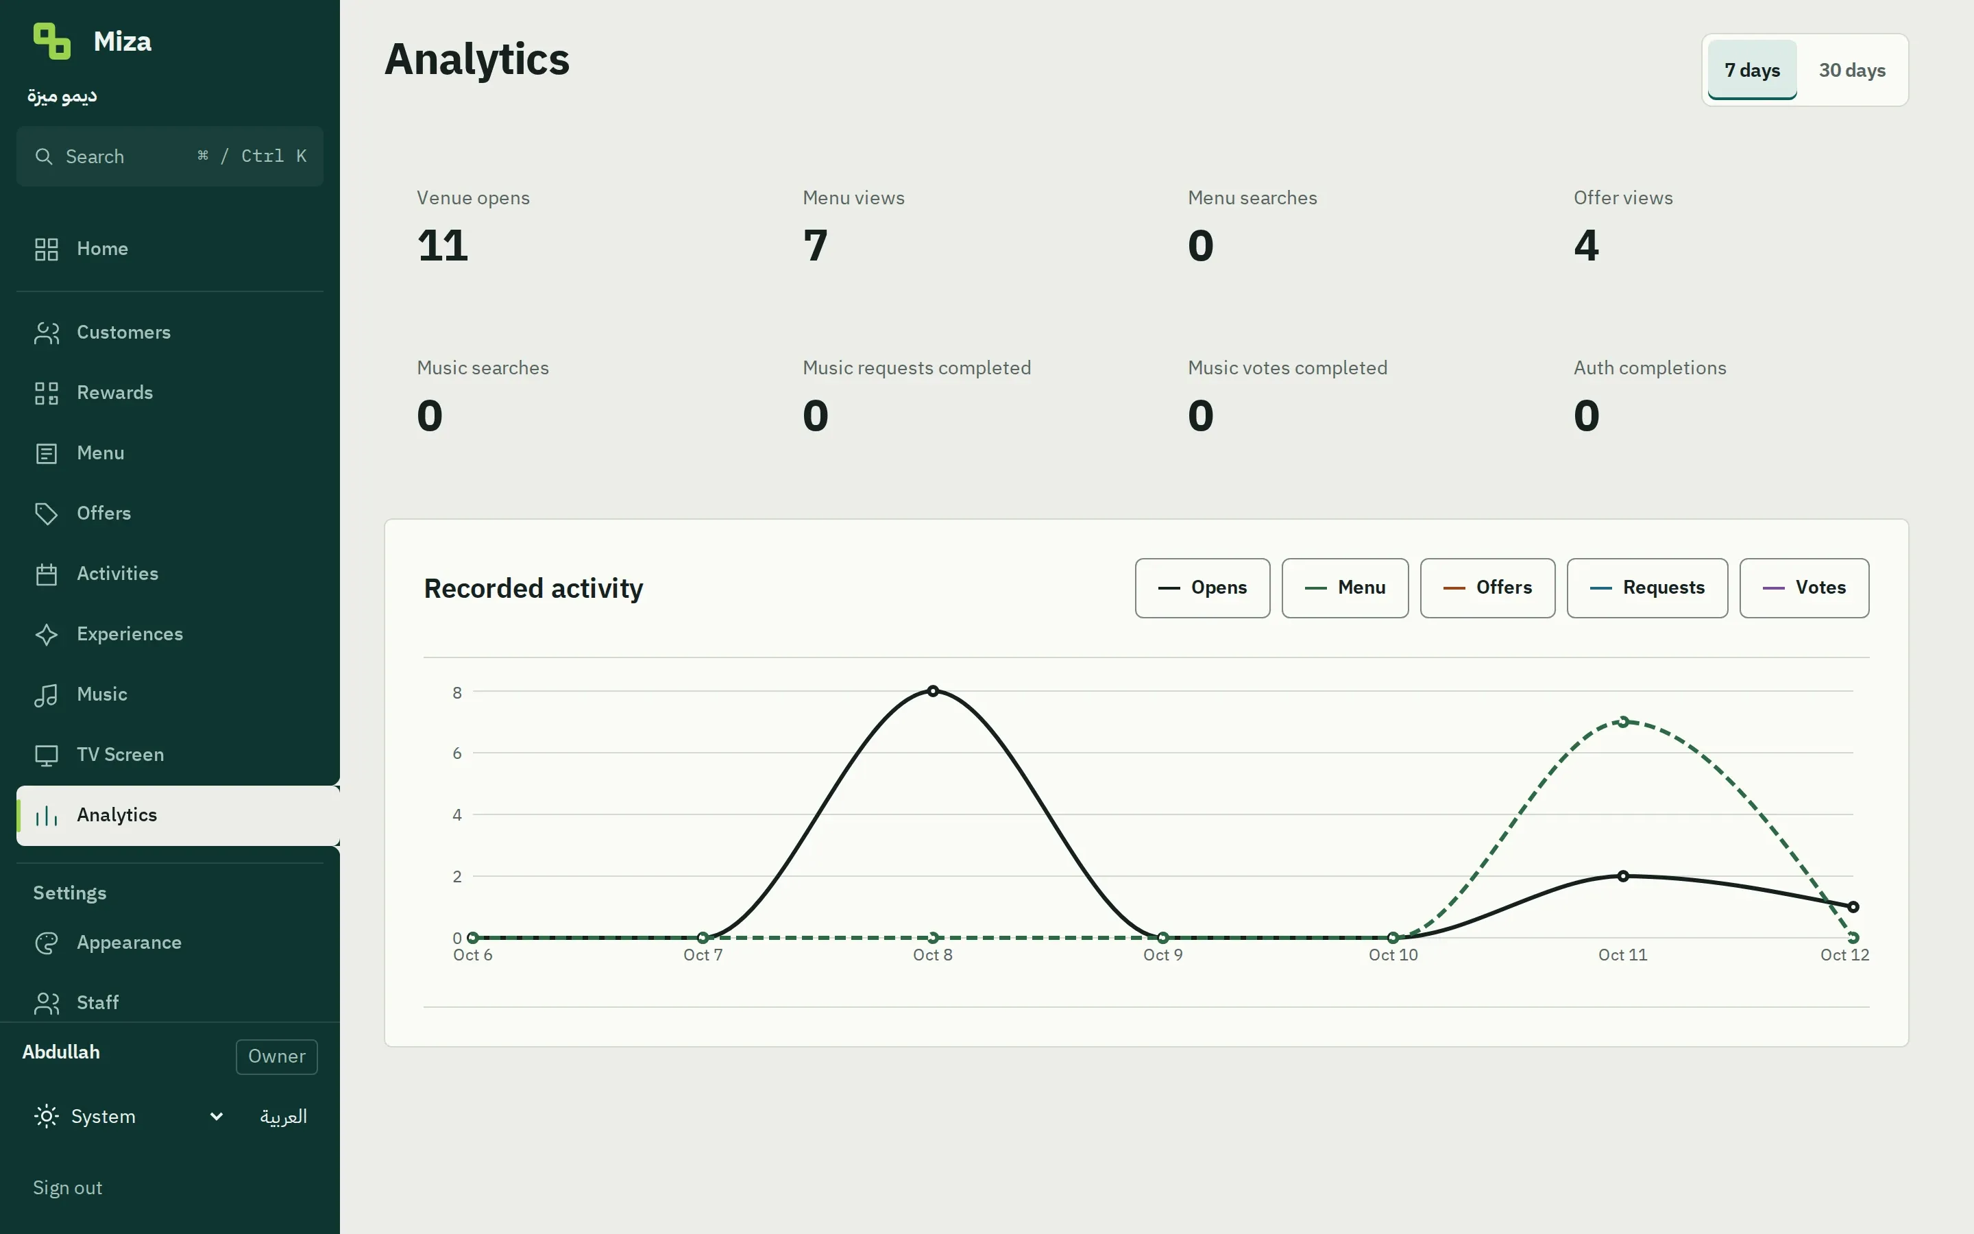1974x1234 pixels.
Task: Expand the System theme dropdown
Action: click(129, 1117)
